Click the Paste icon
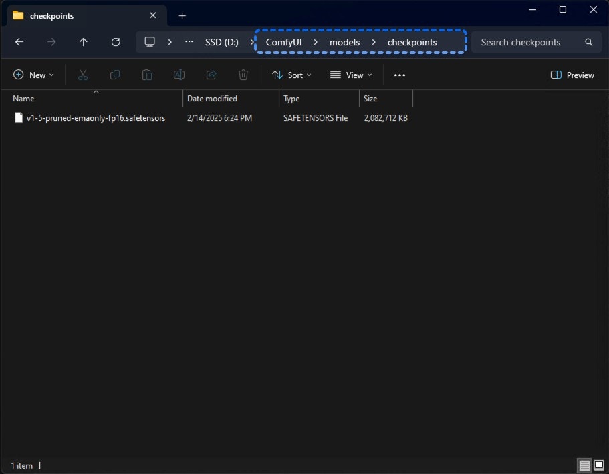 click(146, 75)
